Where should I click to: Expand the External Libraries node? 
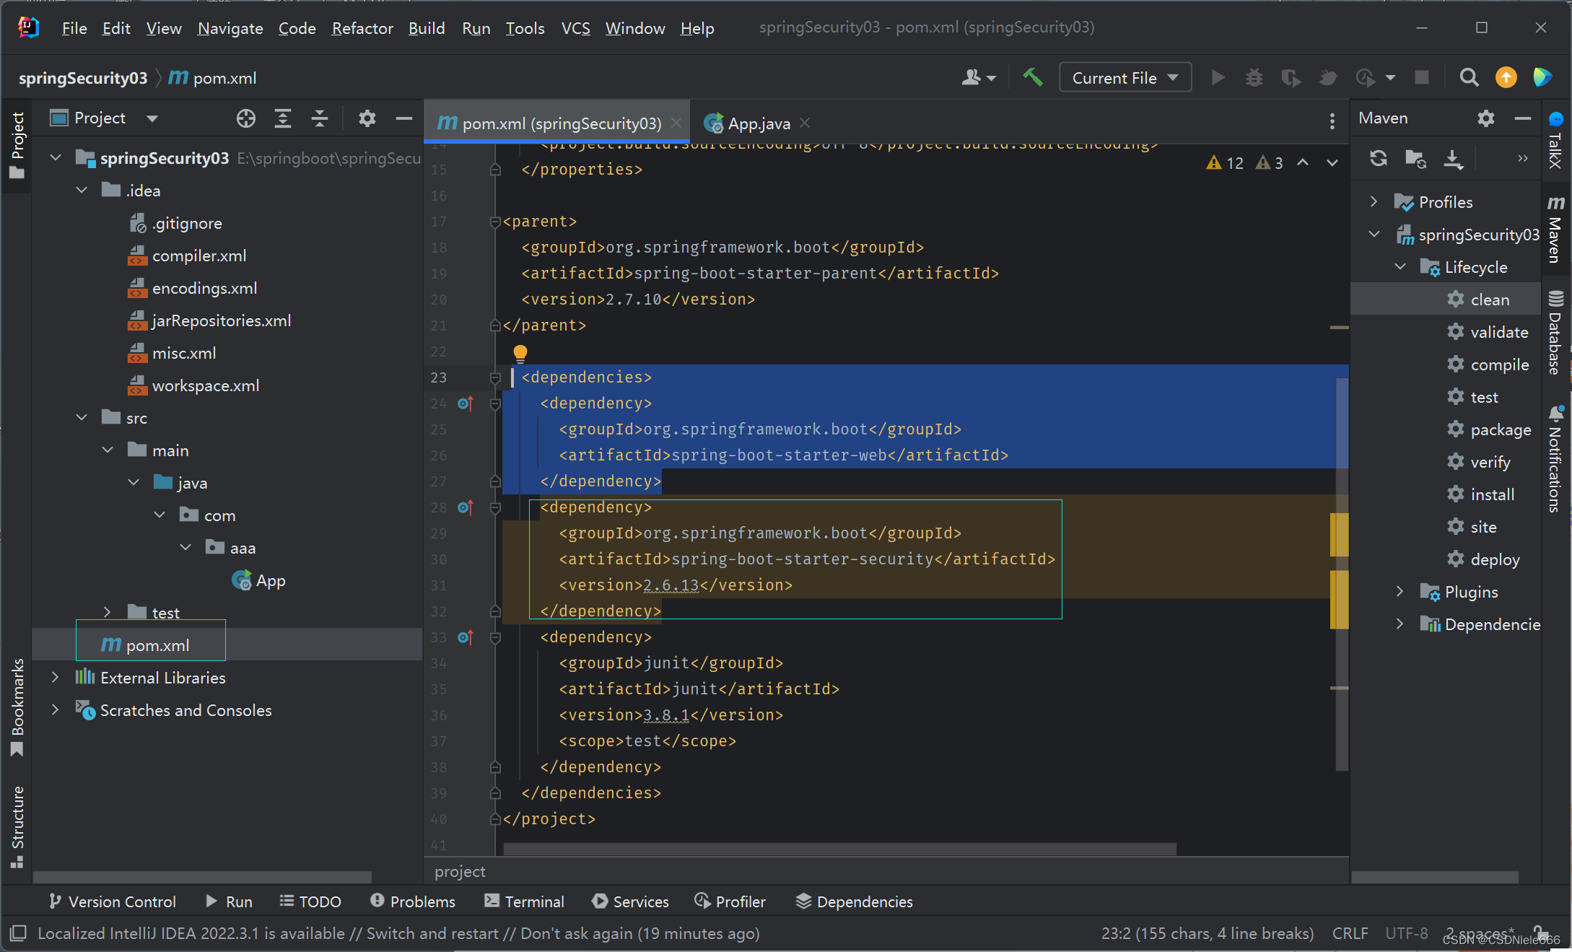[55, 678]
